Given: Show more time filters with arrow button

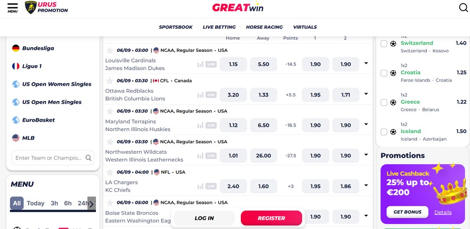Looking at the screenshot, I should pos(92,204).
